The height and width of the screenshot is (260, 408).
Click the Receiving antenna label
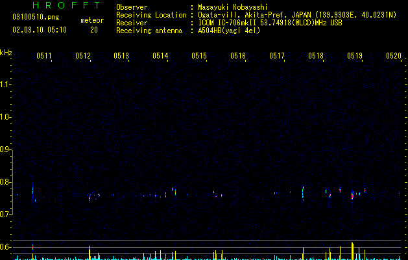(x=149, y=31)
